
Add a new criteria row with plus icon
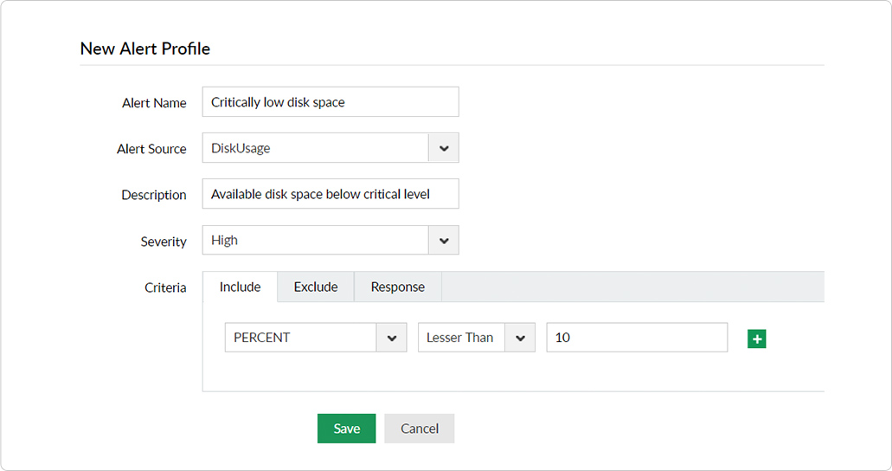coord(757,339)
